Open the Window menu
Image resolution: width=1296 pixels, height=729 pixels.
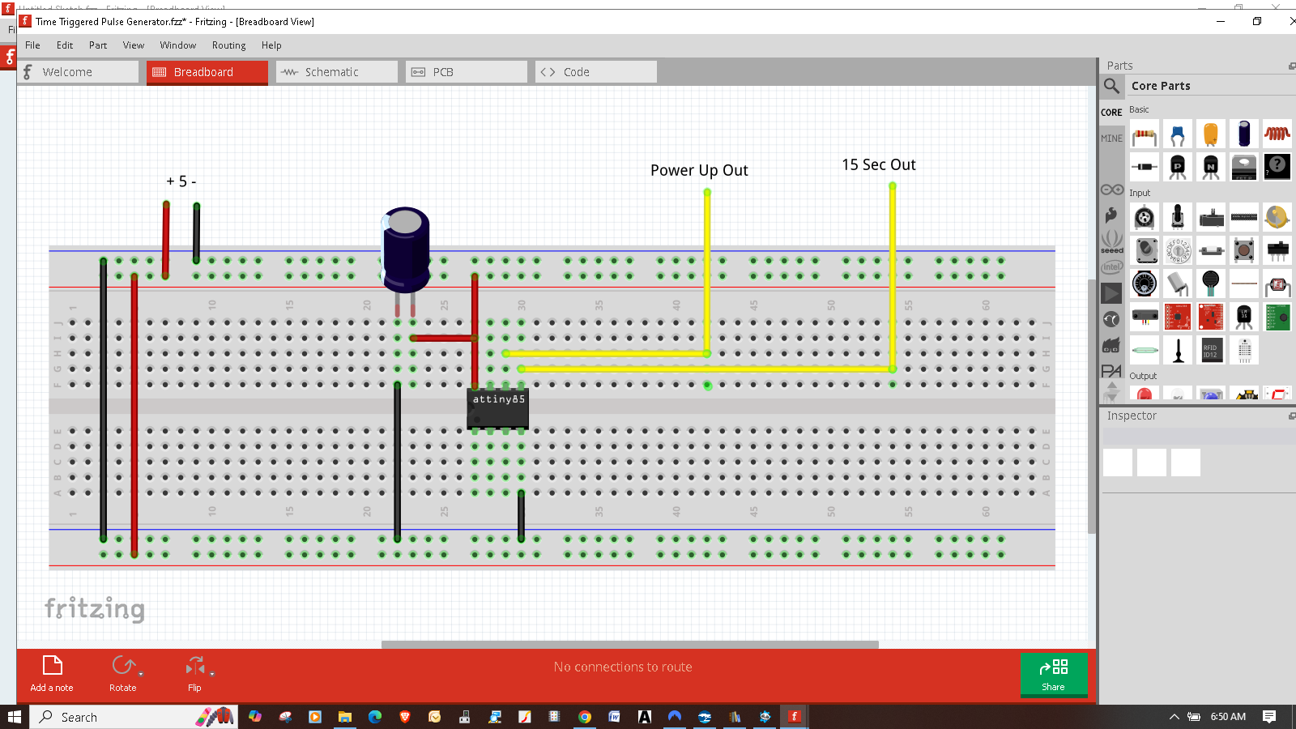tap(177, 45)
